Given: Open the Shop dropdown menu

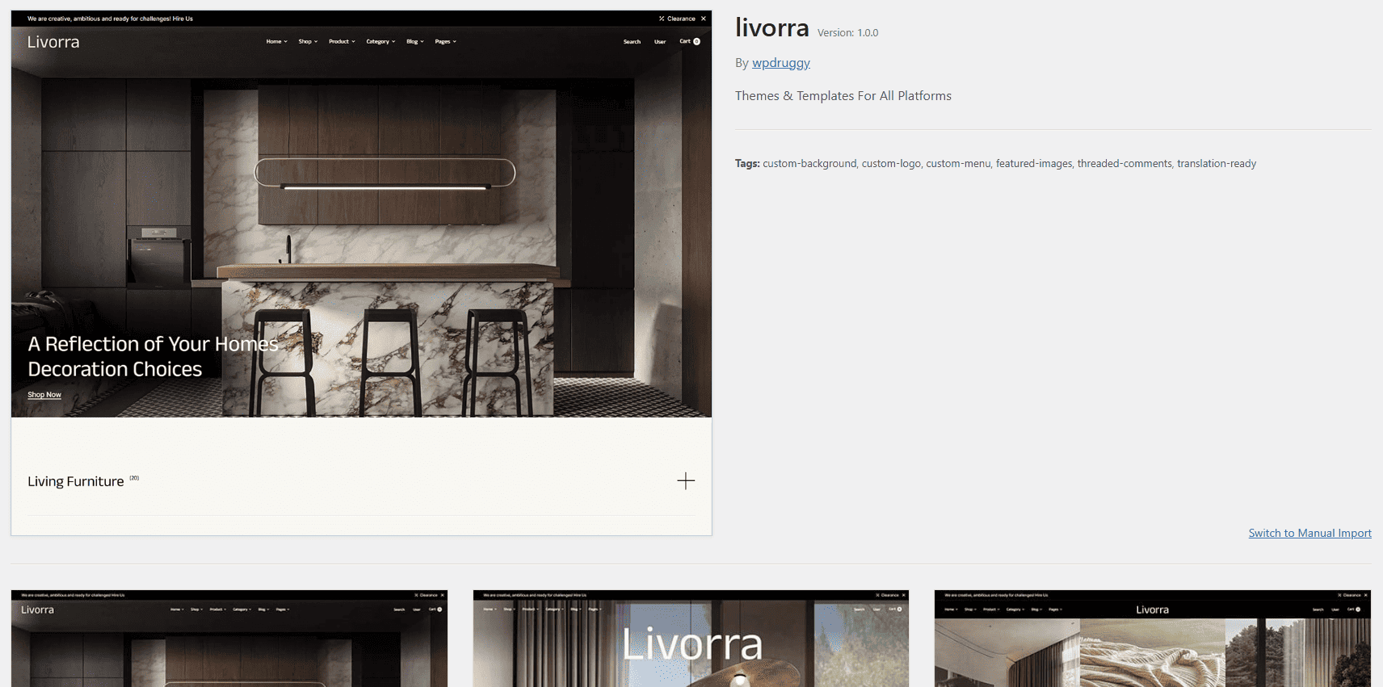Looking at the screenshot, I should tap(308, 41).
